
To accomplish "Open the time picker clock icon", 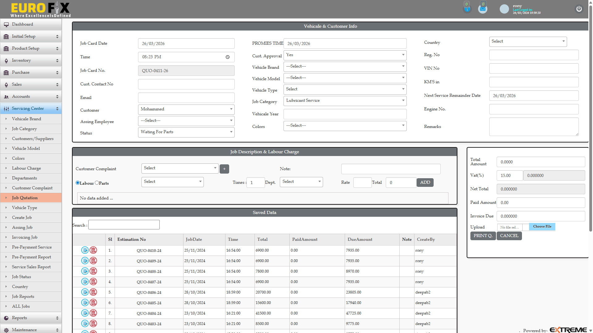I will (x=228, y=57).
